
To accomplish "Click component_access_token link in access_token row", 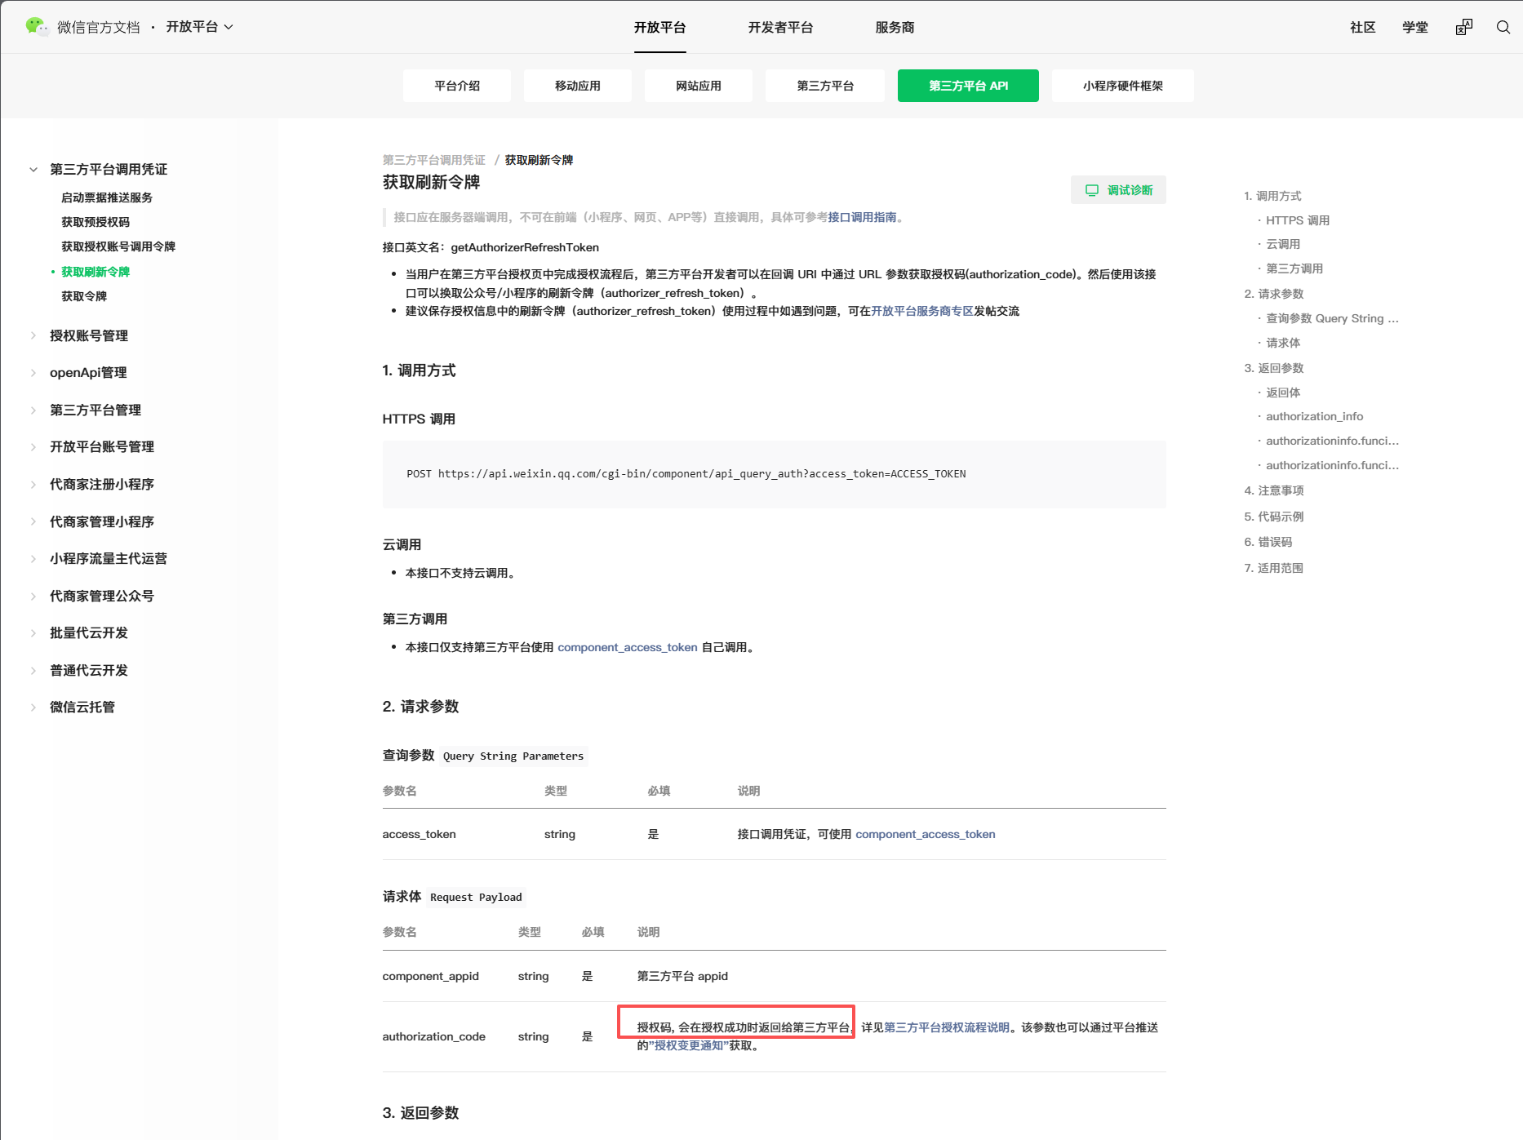I will (926, 834).
